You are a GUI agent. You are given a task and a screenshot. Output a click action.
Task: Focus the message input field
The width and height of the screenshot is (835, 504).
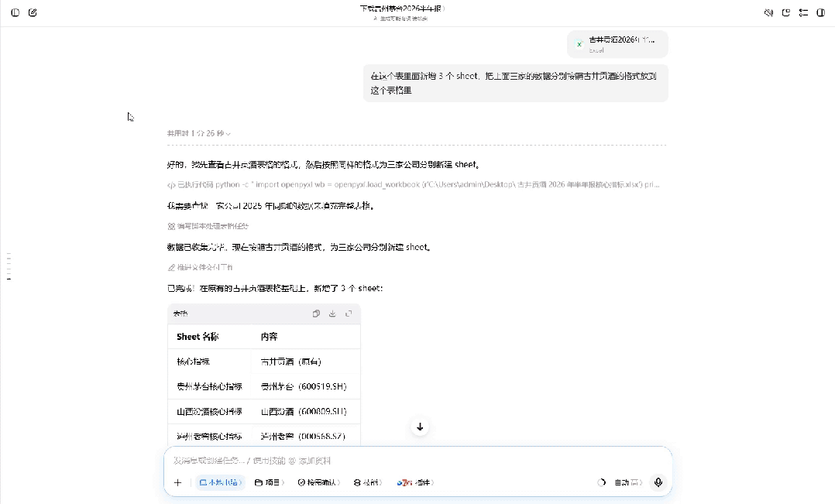point(418,461)
